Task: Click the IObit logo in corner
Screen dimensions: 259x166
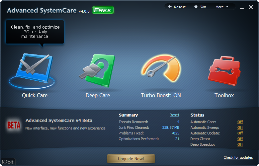Action: click(7, 162)
